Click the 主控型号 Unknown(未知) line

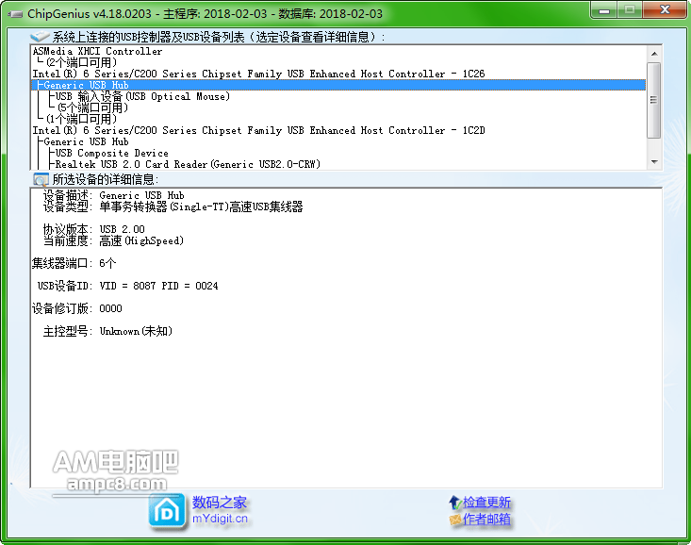point(108,331)
